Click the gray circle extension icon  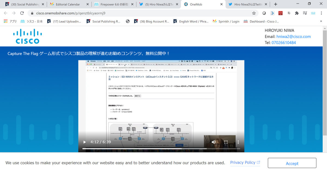coord(264,13)
